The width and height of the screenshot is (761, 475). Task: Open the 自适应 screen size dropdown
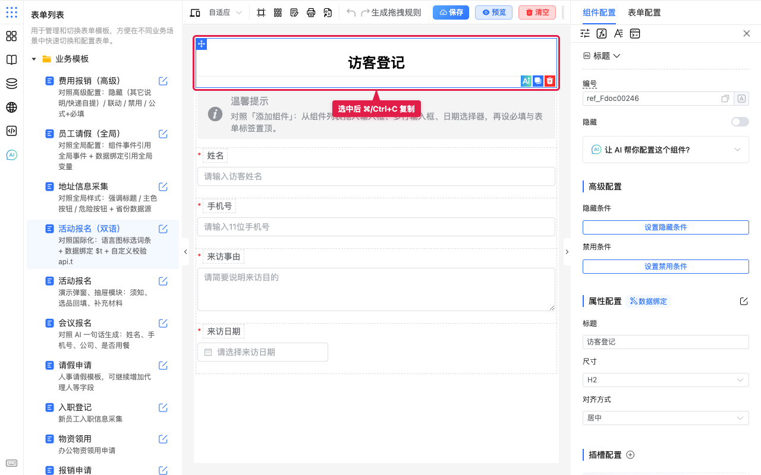pyautogui.click(x=225, y=12)
